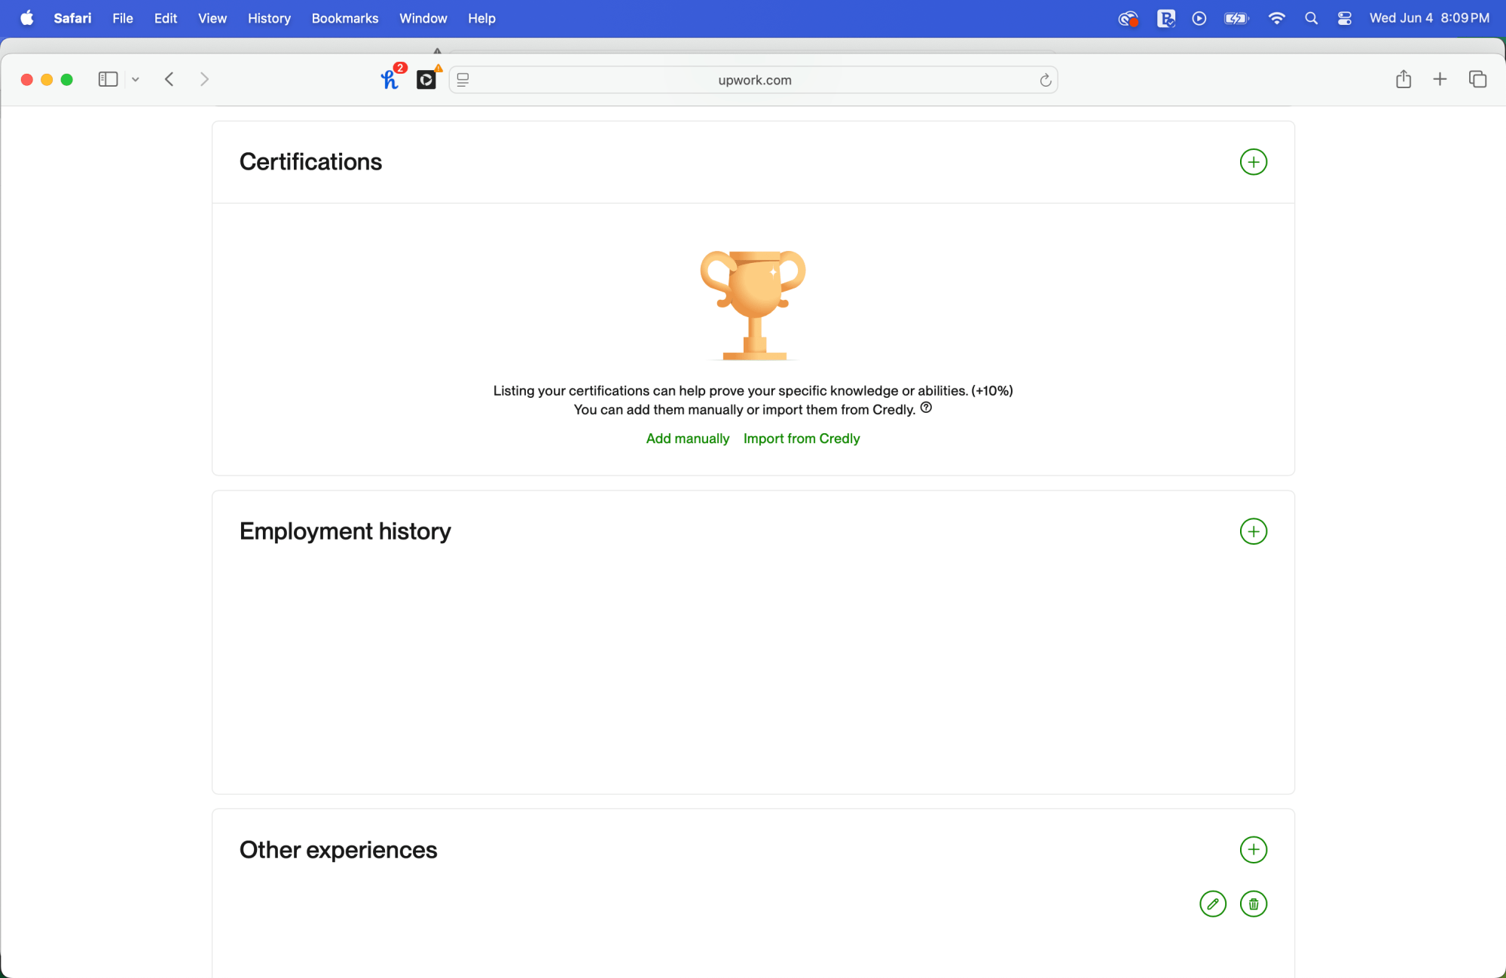Open the Bookmarks menu
Image resolution: width=1506 pixels, height=978 pixels.
[x=344, y=18]
